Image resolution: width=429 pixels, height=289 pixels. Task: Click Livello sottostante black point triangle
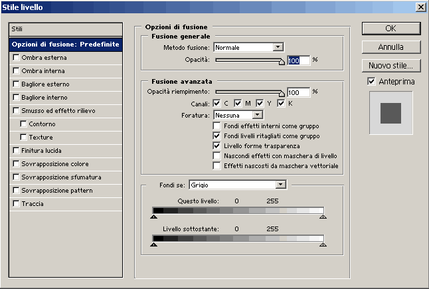(x=153, y=244)
